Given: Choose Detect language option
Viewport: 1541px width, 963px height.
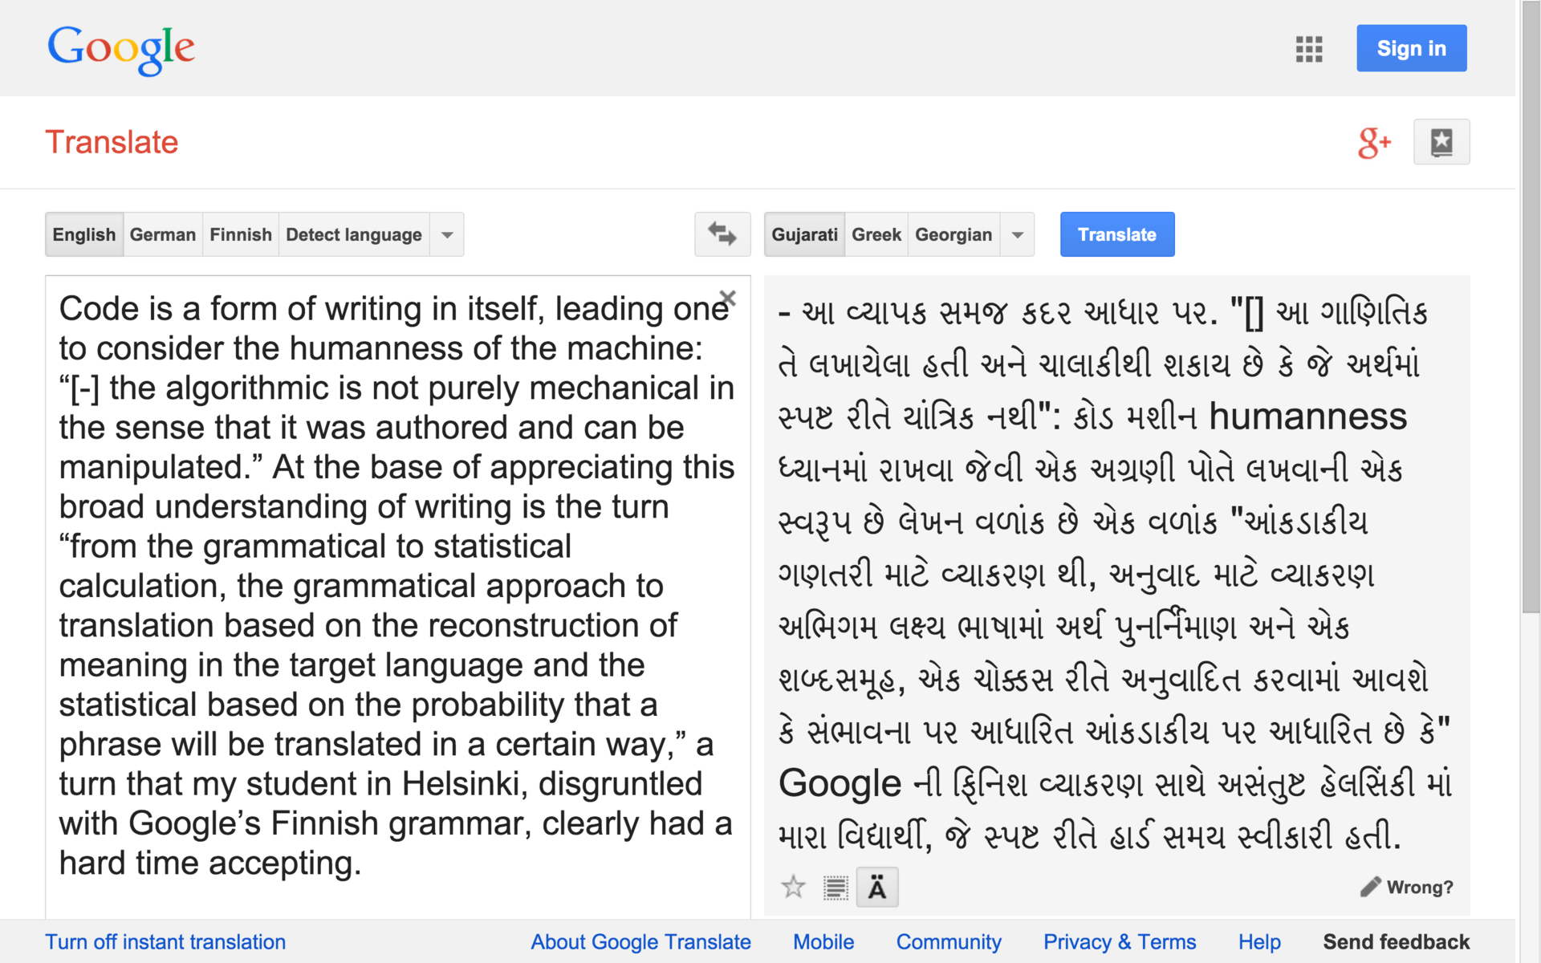Looking at the screenshot, I should coord(353,235).
